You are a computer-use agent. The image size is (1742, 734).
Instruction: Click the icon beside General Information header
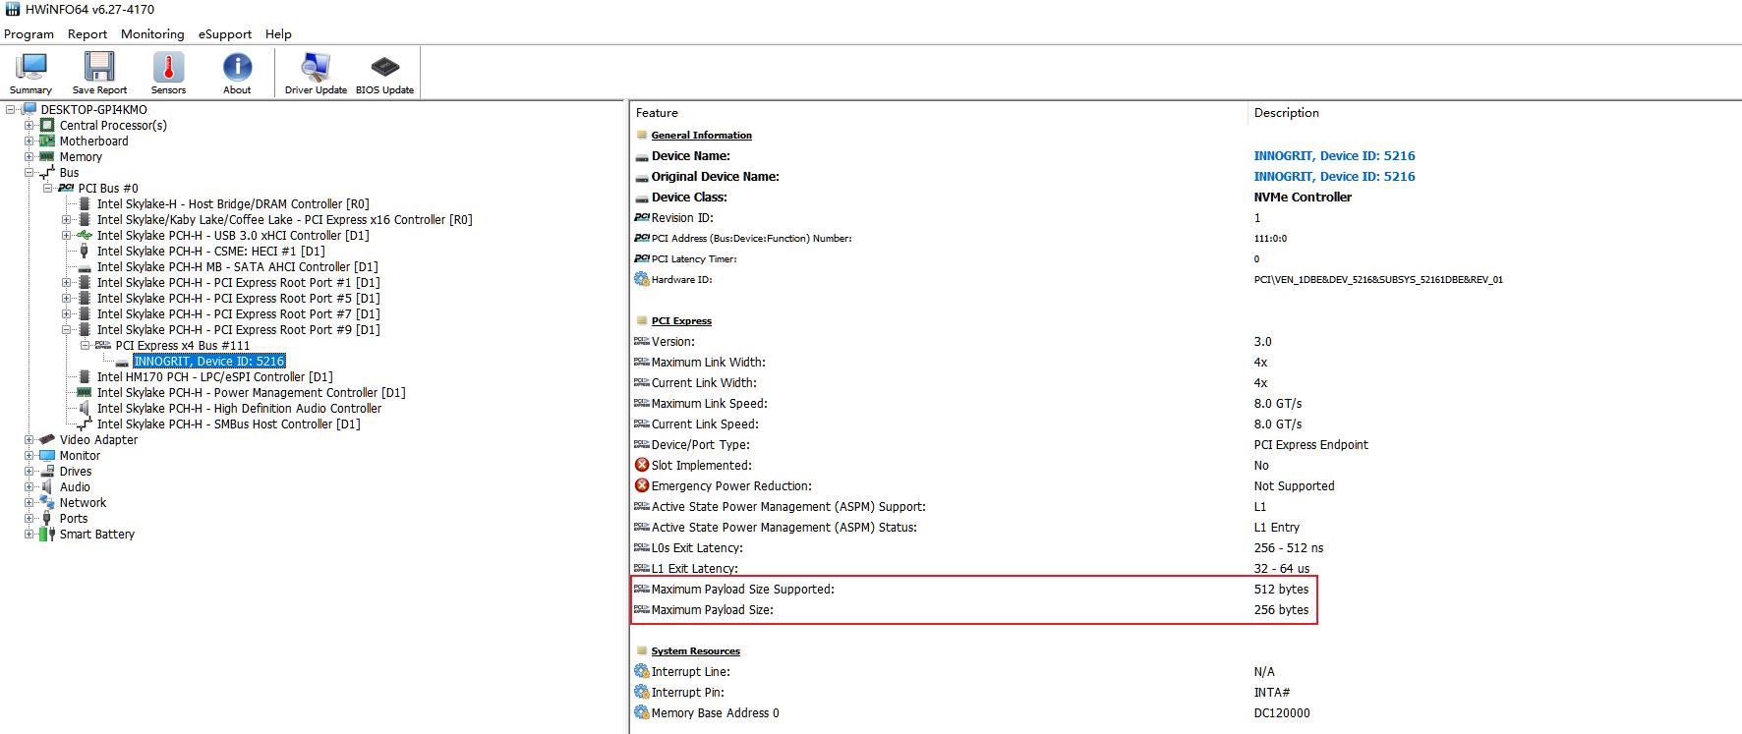pyautogui.click(x=642, y=136)
